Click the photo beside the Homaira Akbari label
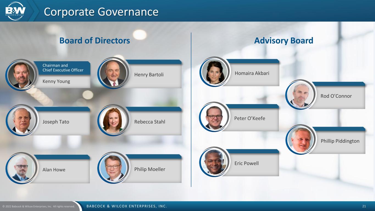This screenshot has height=211, width=375. point(214,72)
